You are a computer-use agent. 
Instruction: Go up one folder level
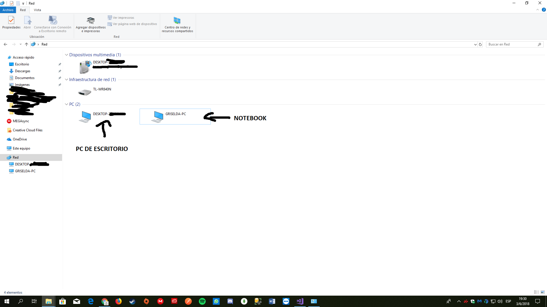coord(26,44)
